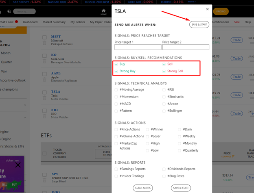
Task: Open the Help menu
Action: (x=247, y=22)
